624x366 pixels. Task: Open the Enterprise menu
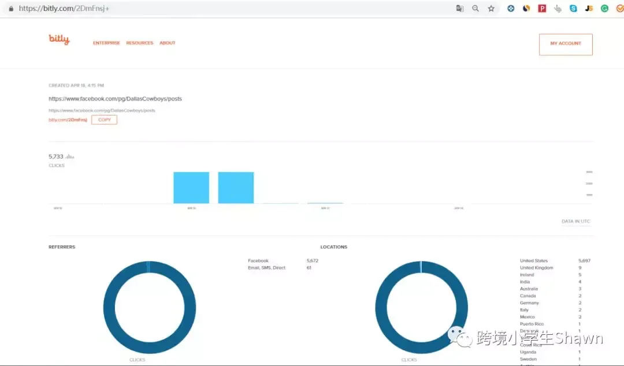click(106, 43)
